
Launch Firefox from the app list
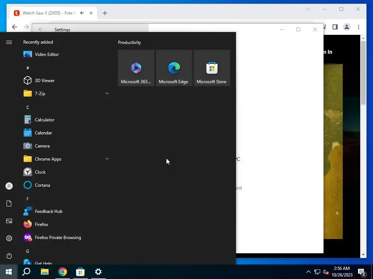(66, 225)
